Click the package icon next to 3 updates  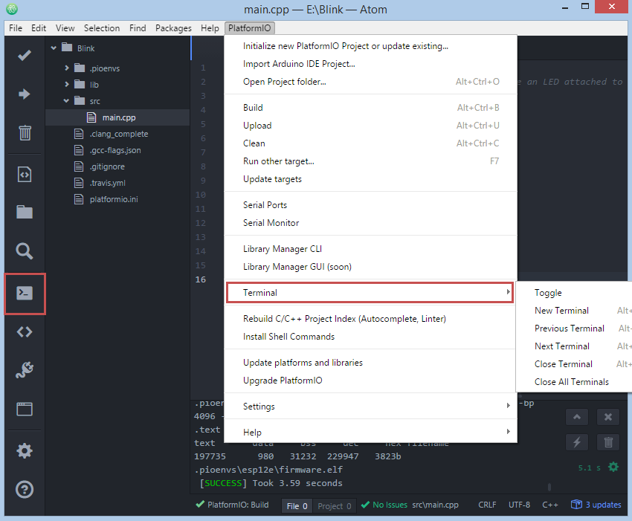pyautogui.click(x=576, y=505)
